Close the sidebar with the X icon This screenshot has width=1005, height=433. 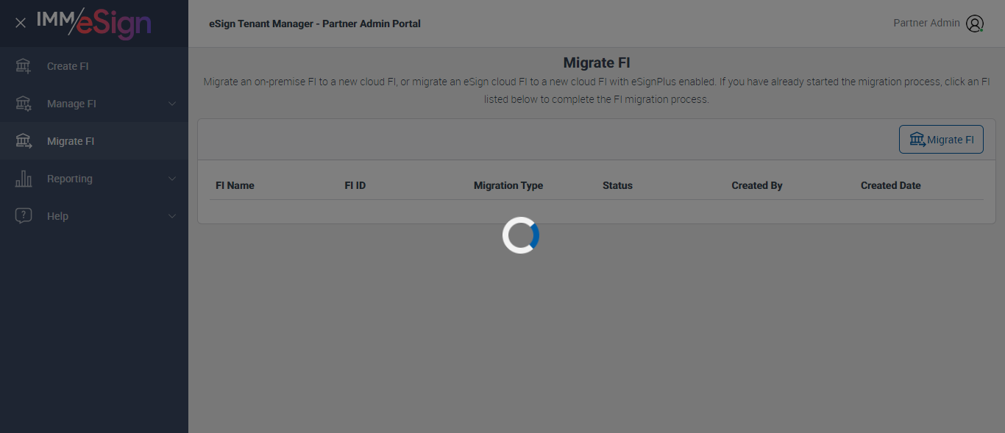[x=21, y=23]
